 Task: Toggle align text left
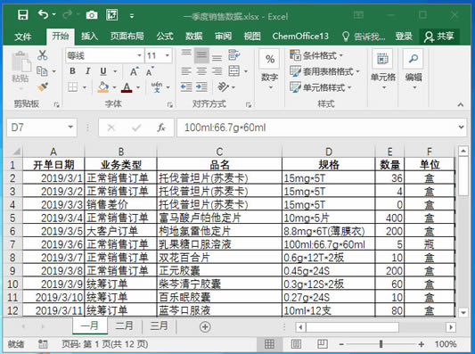tap(186, 71)
